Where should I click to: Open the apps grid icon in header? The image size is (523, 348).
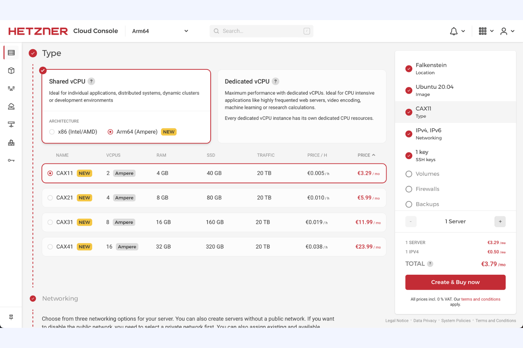tap(482, 31)
